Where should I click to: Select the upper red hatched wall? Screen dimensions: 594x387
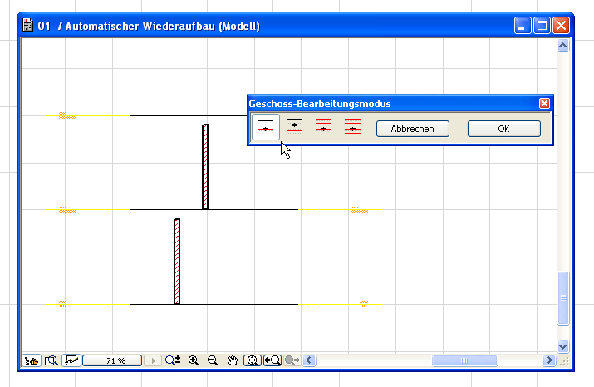pyautogui.click(x=205, y=167)
